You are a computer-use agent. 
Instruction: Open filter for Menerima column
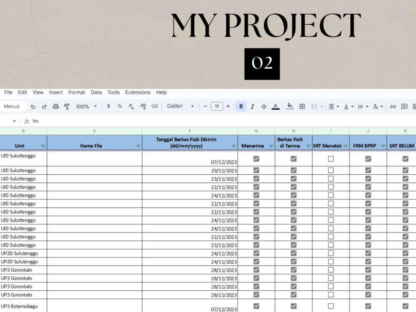(x=271, y=146)
